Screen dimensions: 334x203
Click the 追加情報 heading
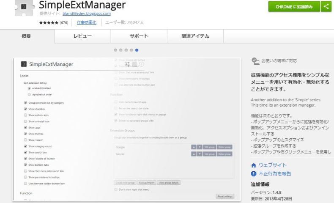click(x=260, y=184)
